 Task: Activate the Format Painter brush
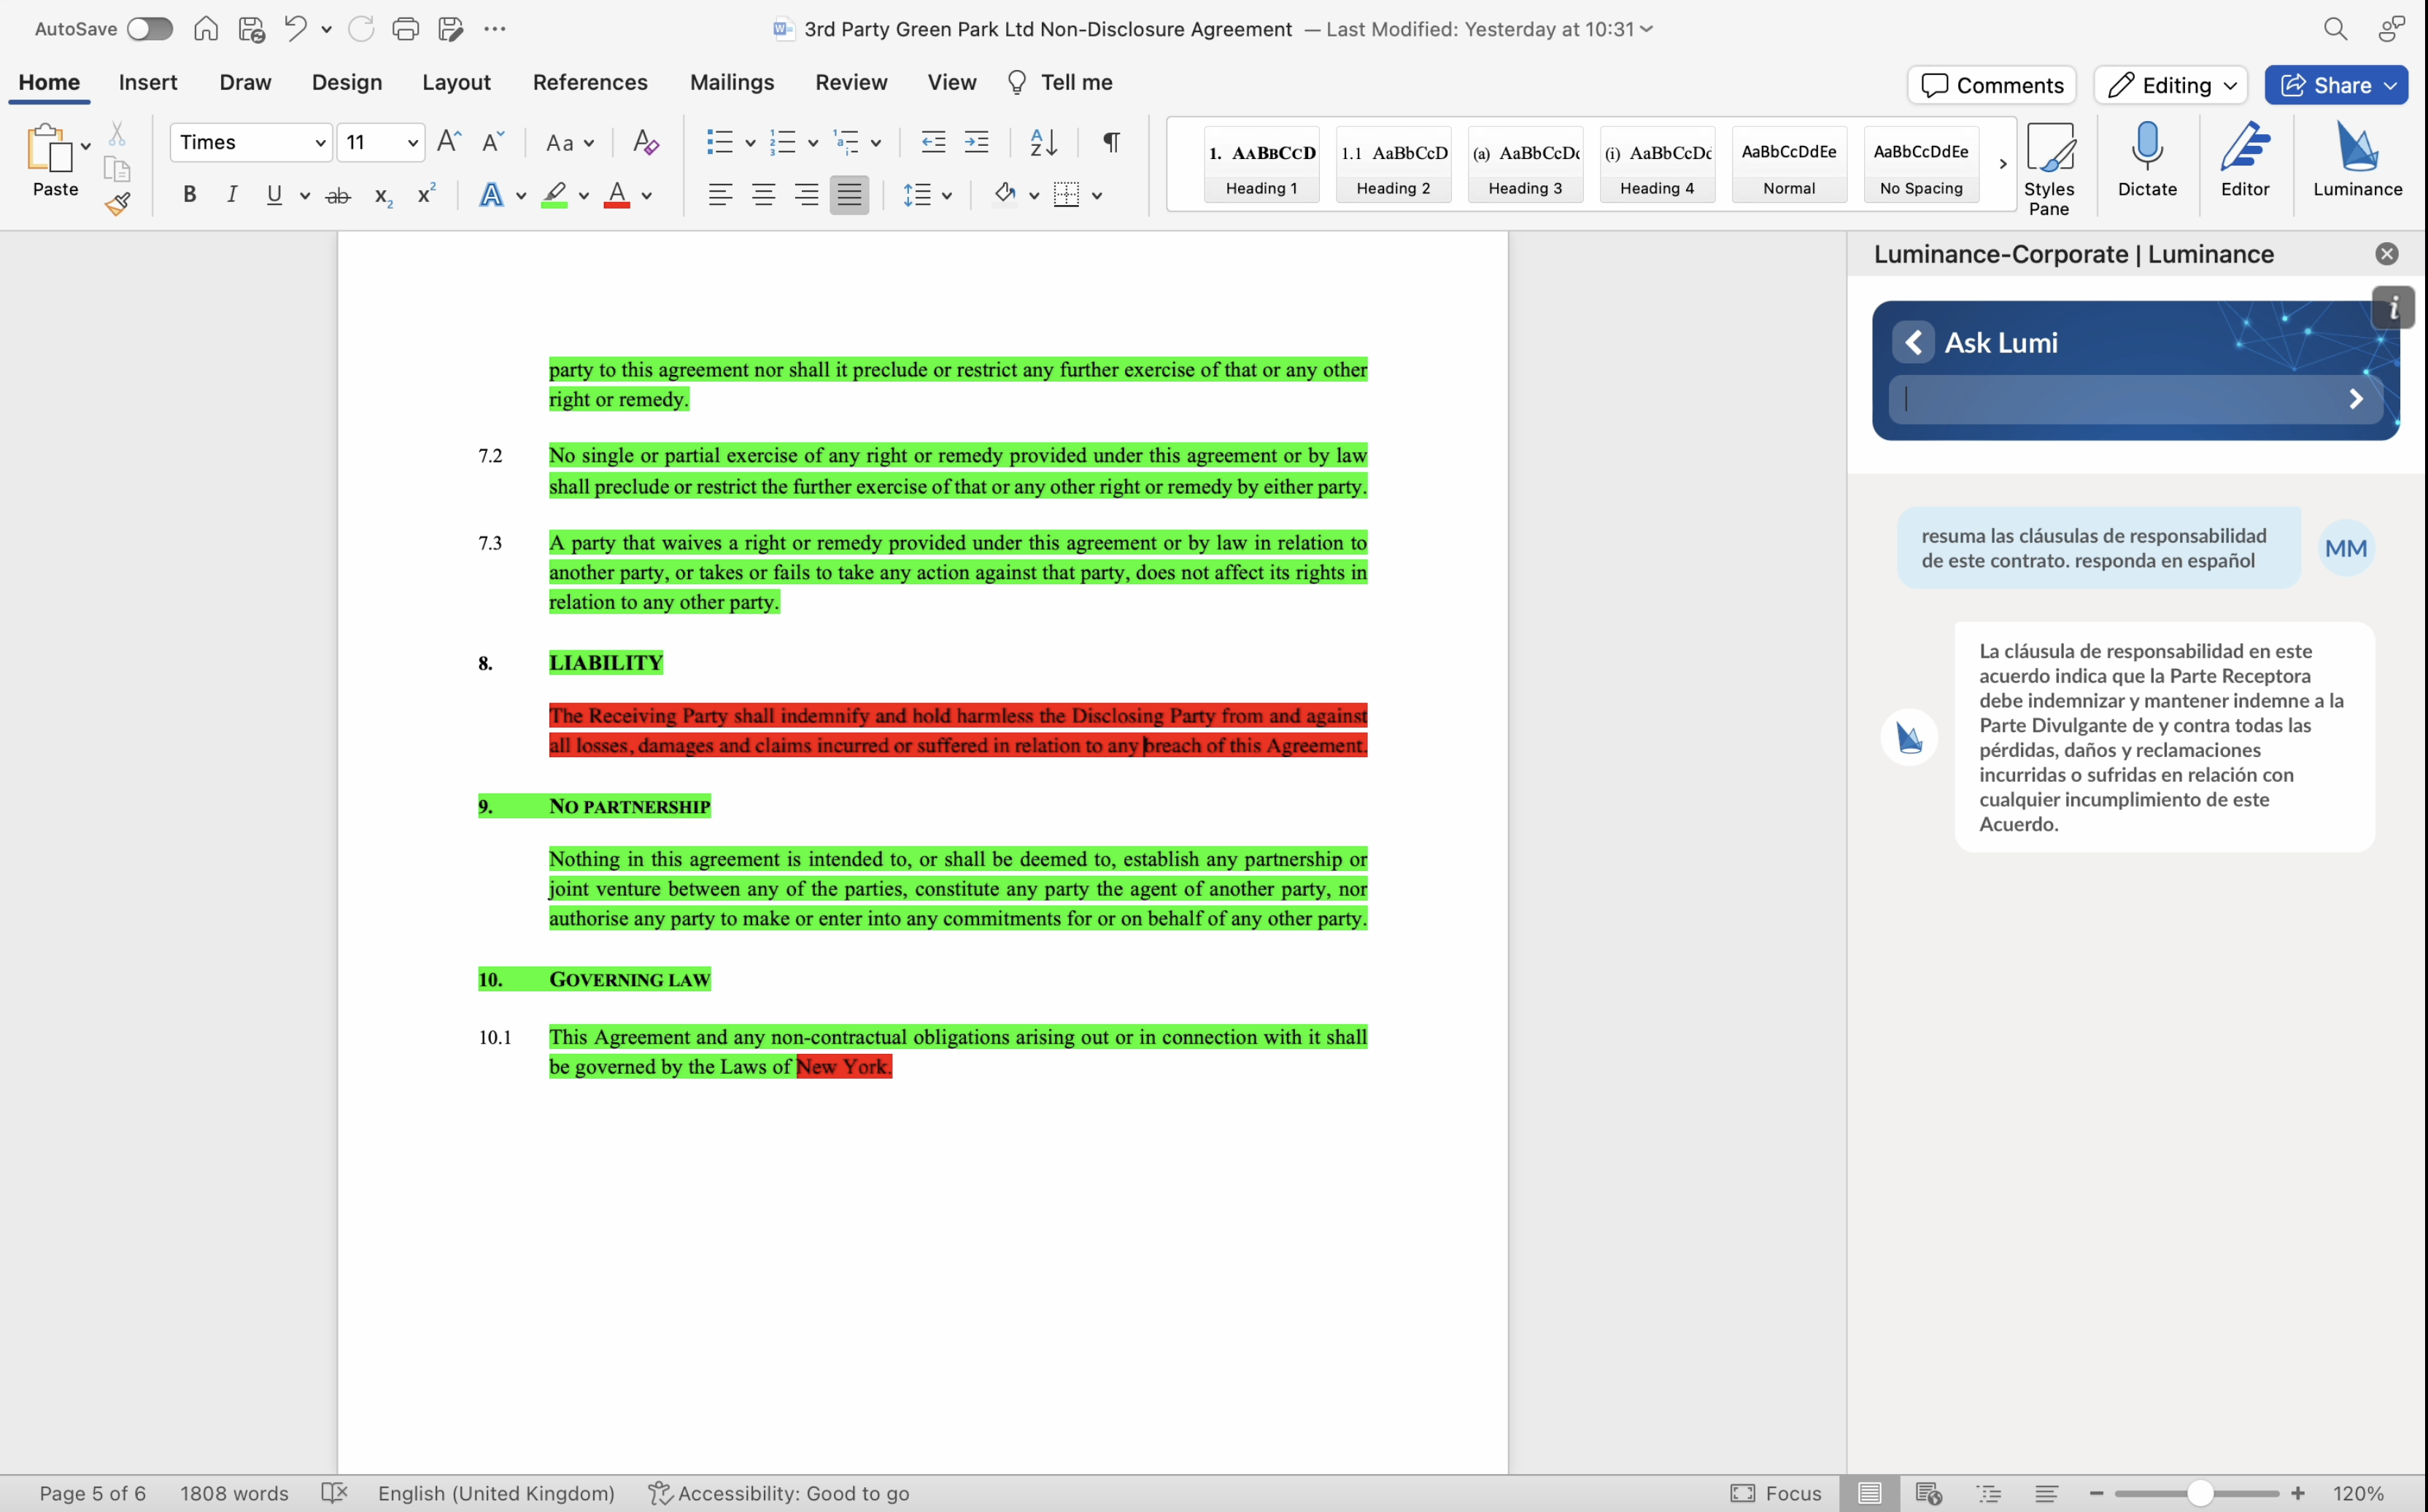117,204
